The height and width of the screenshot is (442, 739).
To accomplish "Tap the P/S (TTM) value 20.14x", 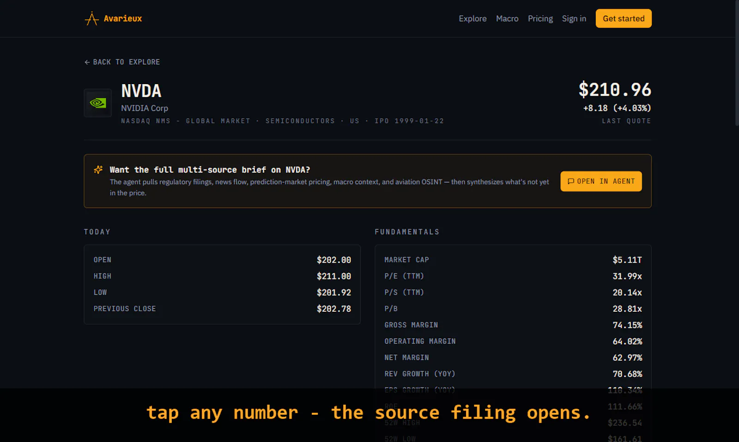I will pos(627,292).
